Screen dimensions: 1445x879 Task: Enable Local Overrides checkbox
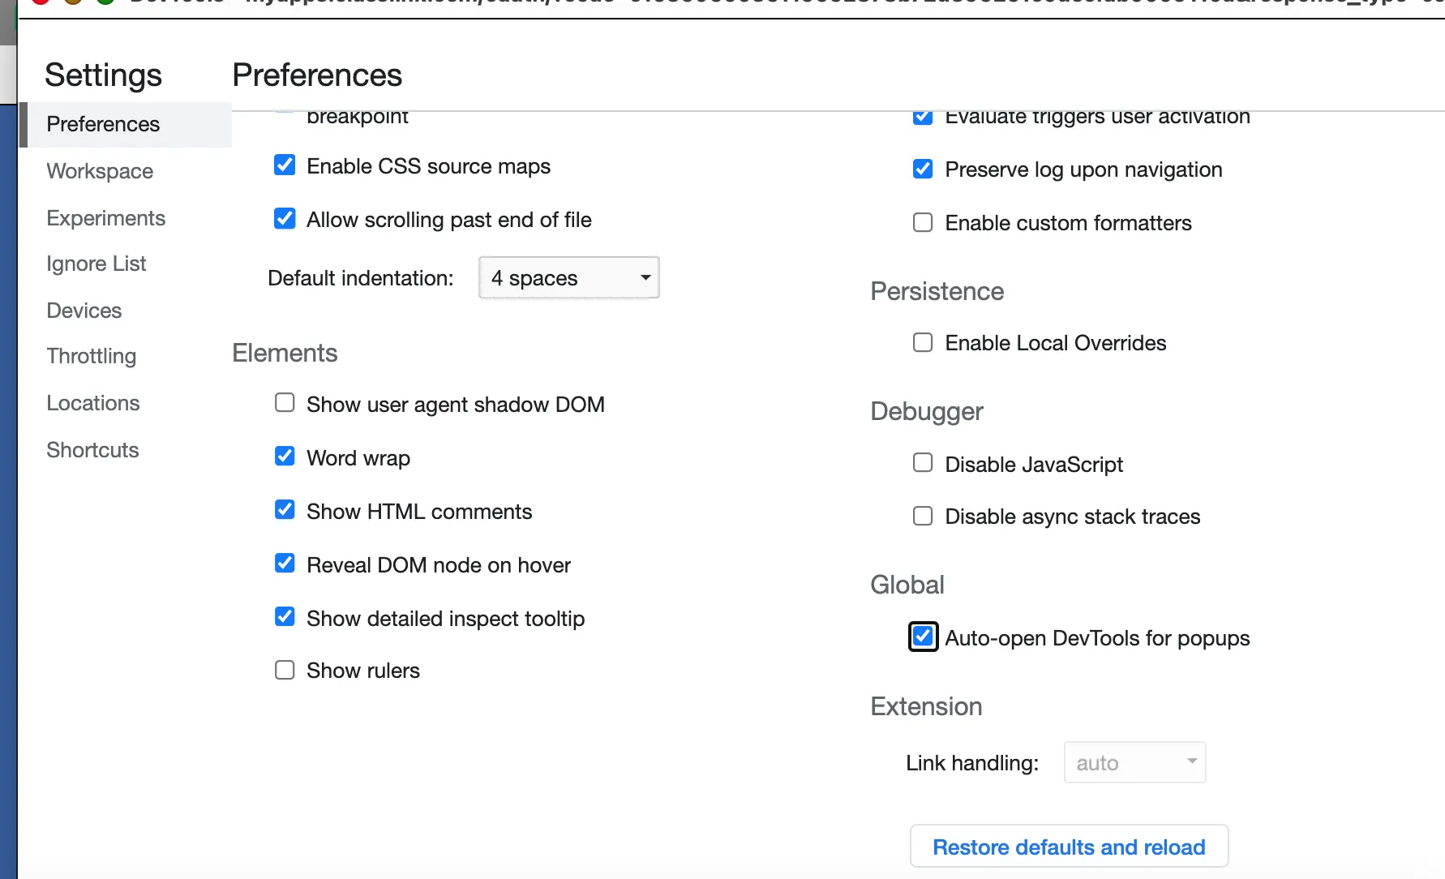click(x=923, y=343)
